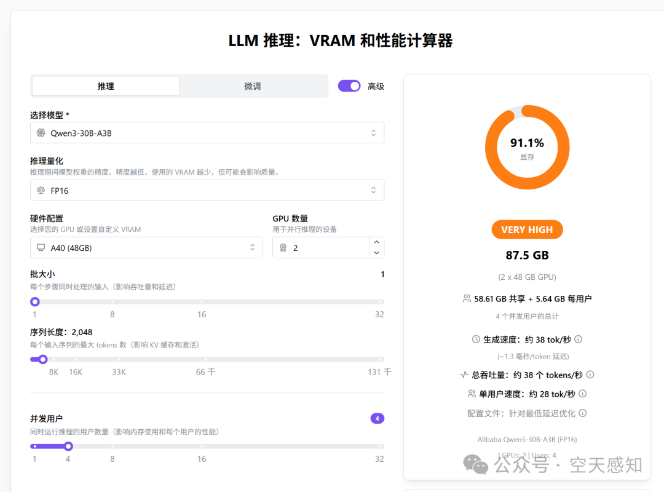Screen dimensions: 664x492
Task: Set the batch size slider to the 16 mark
Action: [202, 302]
